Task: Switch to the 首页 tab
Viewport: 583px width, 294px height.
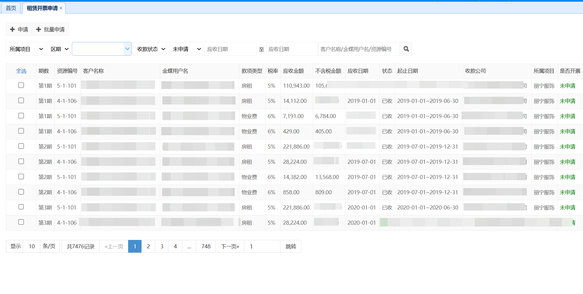Action: click(x=11, y=8)
